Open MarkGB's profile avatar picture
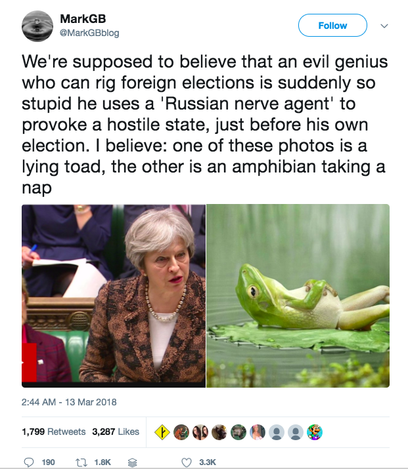This screenshot has height=469, width=408. click(37, 26)
